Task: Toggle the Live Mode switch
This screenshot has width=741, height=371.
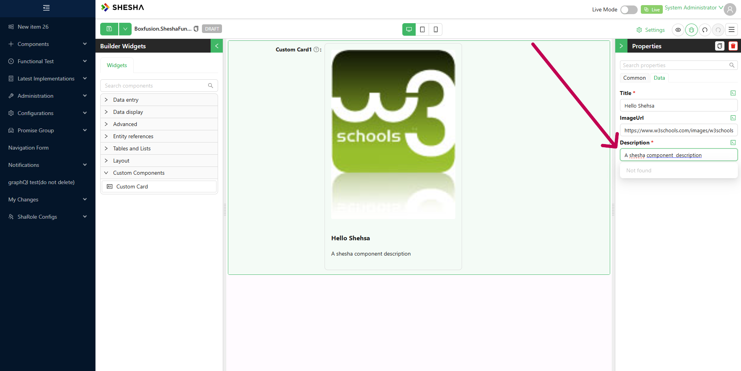Action: (629, 10)
